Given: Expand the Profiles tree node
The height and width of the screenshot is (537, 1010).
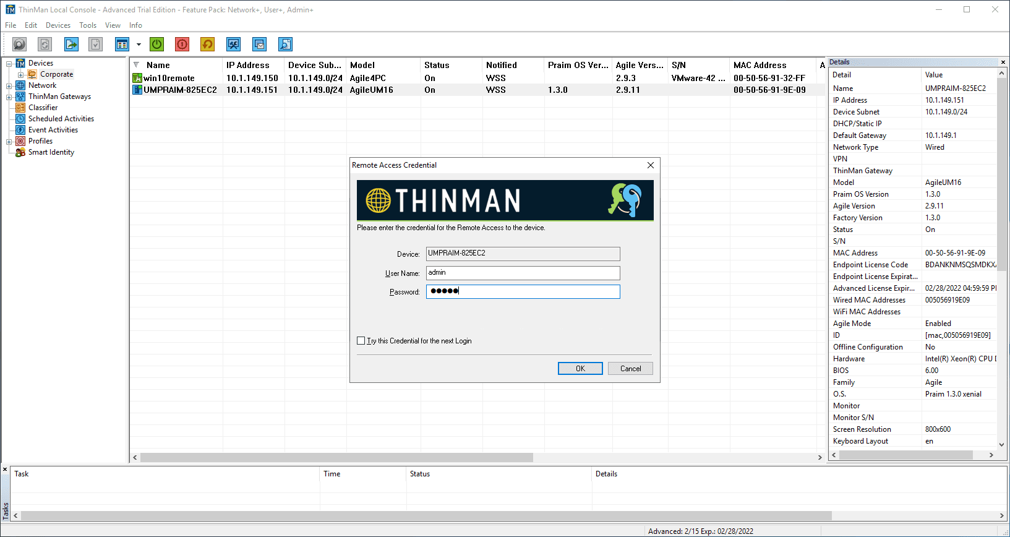Looking at the screenshot, I should (9, 142).
